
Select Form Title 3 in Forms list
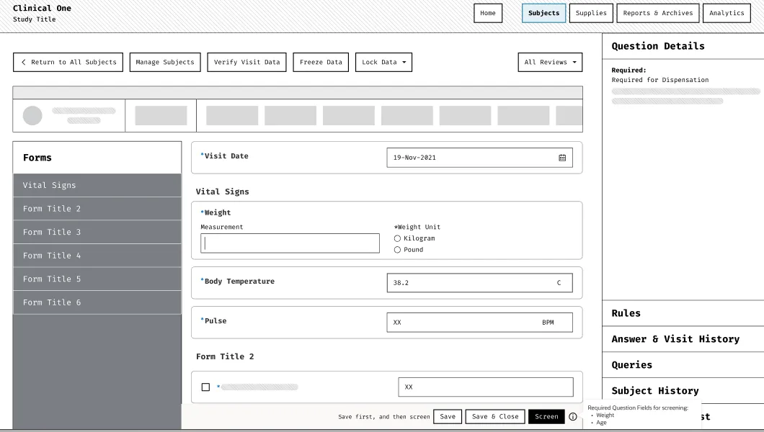coord(97,232)
